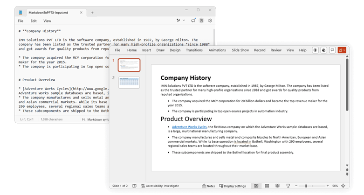Open the Draw ribbon tab

point(160,50)
